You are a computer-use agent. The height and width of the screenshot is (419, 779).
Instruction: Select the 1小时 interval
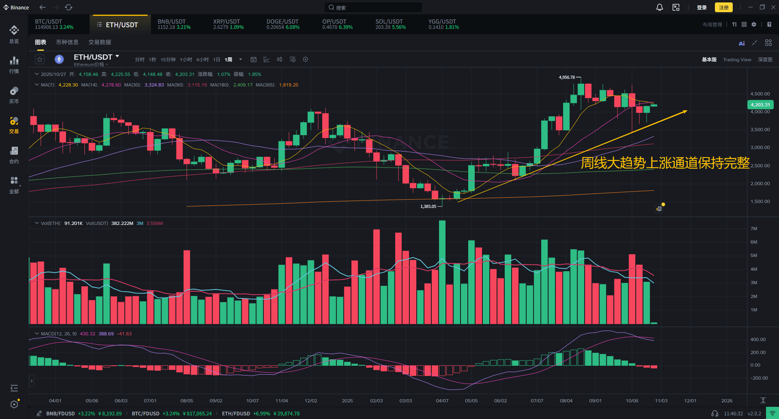[x=186, y=59]
